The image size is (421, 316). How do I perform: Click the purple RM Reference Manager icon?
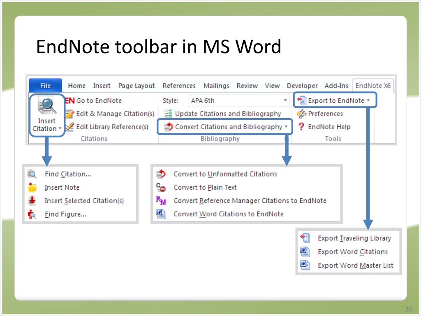(161, 200)
